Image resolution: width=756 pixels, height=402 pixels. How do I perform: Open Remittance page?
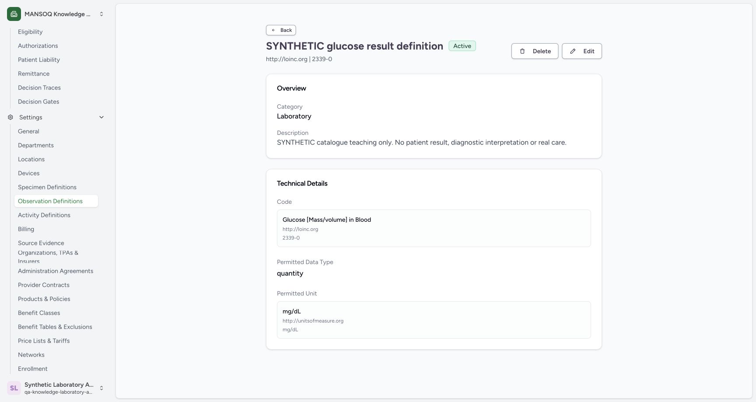click(x=34, y=74)
